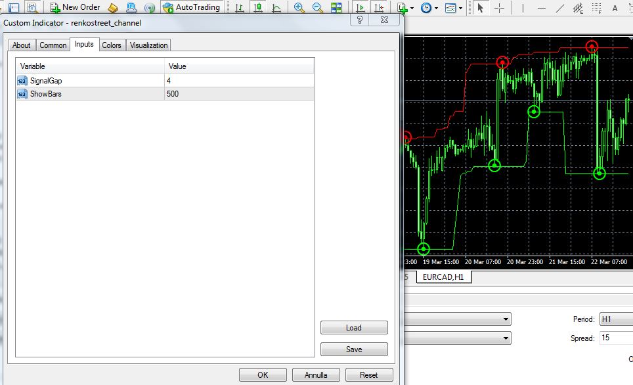This screenshot has width=633, height=385.
Task: Select the crosshair tool
Action: (500, 8)
